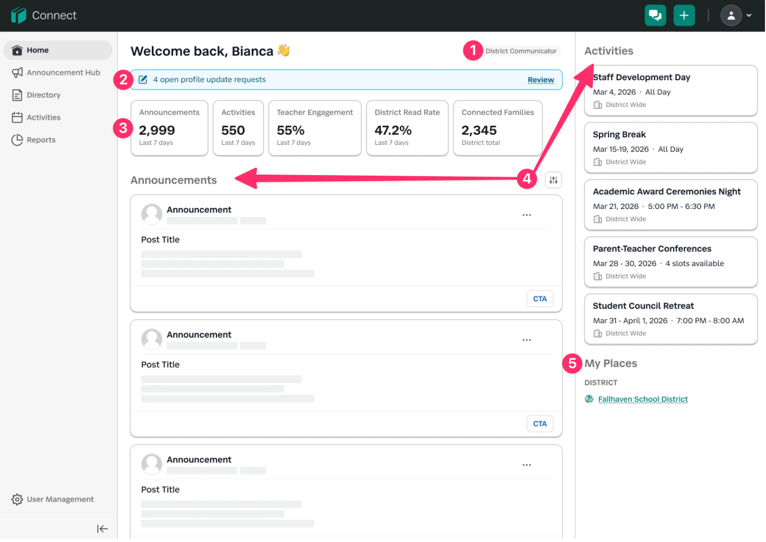Click the 'My Places' heading
766x542 pixels.
611,364
